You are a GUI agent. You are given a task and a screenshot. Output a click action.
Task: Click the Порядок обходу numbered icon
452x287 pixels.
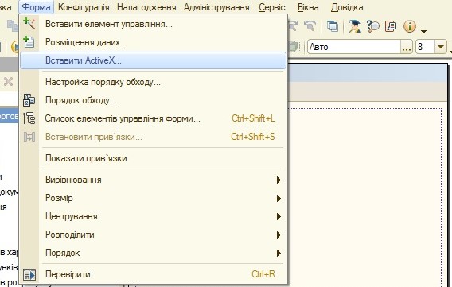click(29, 100)
